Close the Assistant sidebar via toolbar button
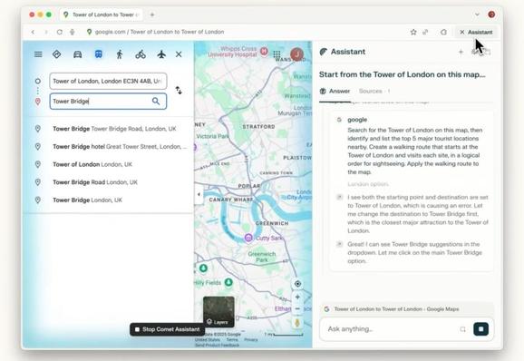The height and width of the screenshot is (361, 524). [x=476, y=32]
